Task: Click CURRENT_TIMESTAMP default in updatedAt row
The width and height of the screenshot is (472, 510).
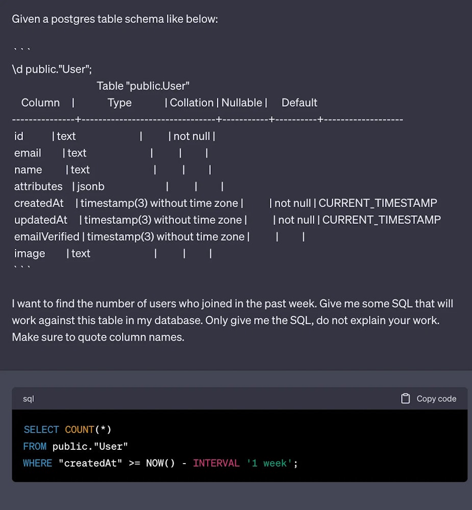Action: pos(382,220)
